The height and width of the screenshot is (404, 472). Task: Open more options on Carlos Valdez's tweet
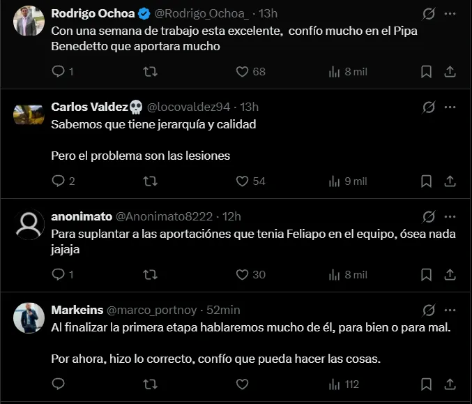450,107
